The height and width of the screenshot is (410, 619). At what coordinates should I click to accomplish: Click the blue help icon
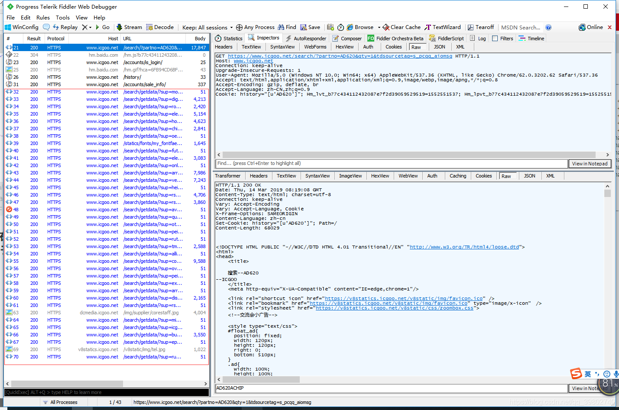548,27
